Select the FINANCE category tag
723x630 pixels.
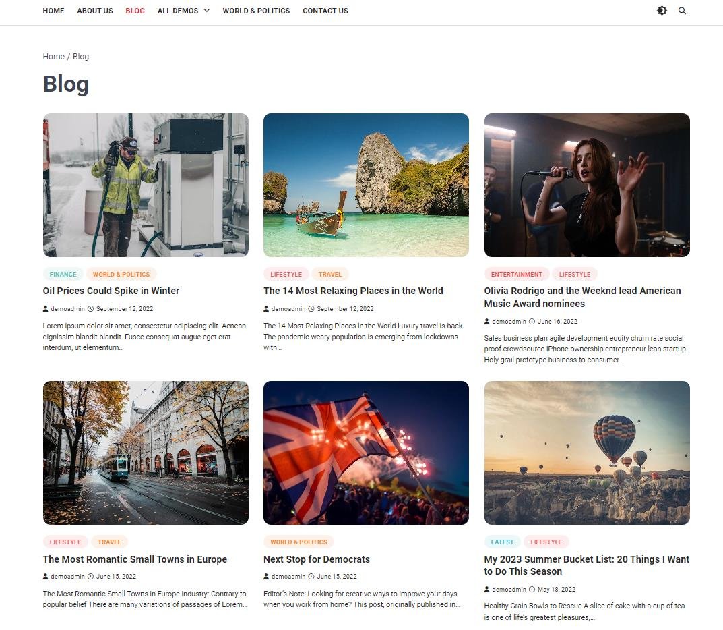(x=63, y=274)
